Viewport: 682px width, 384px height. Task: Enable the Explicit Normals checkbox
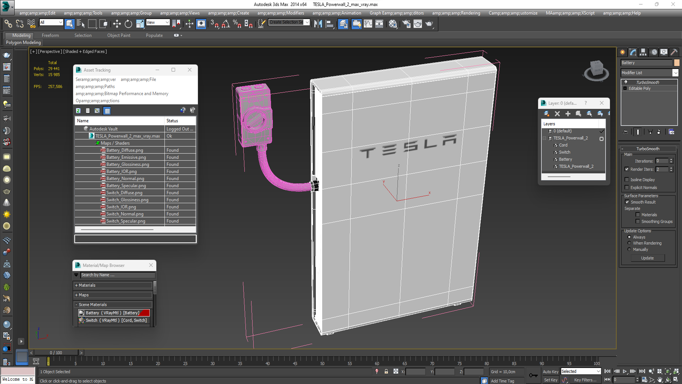627,187
